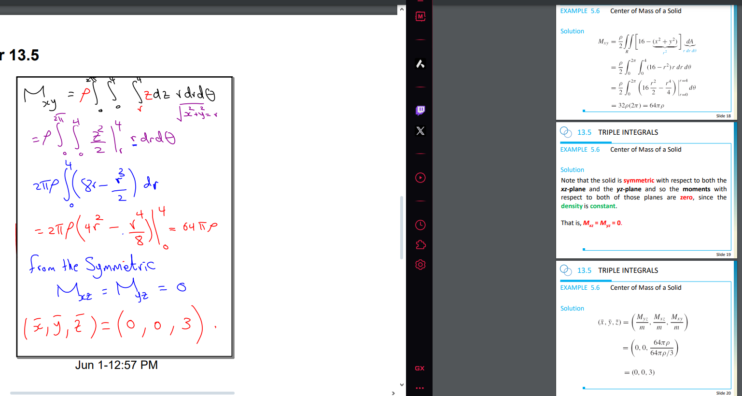Image resolution: width=742 pixels, height=396 pixels.
Task: Open the X (Twitter) sidebar panel
Action: point(420,131)
